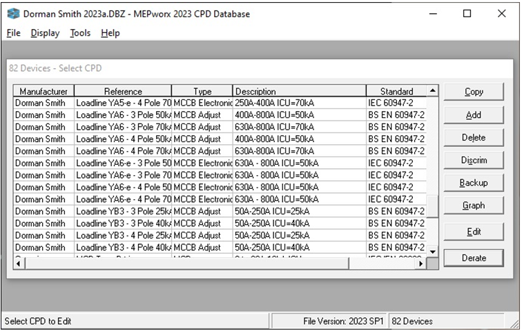Open the Help menu

pyautogui.click(x=110, y=33)
